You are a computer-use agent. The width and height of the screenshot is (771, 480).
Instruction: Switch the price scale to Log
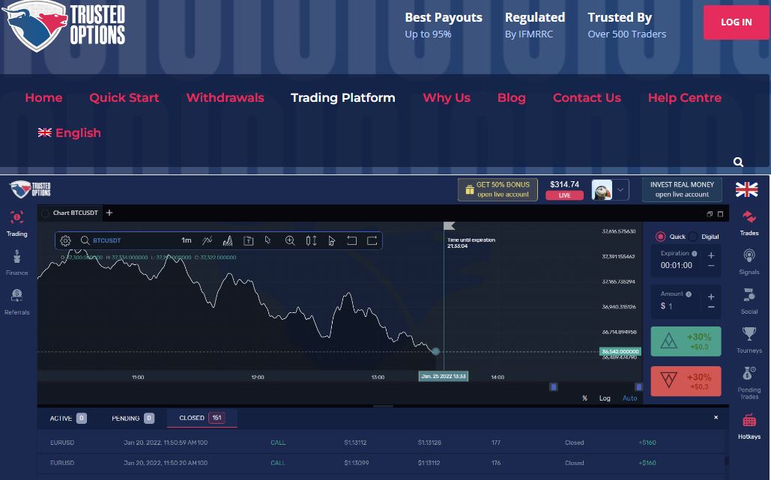[x=605, y=398]
